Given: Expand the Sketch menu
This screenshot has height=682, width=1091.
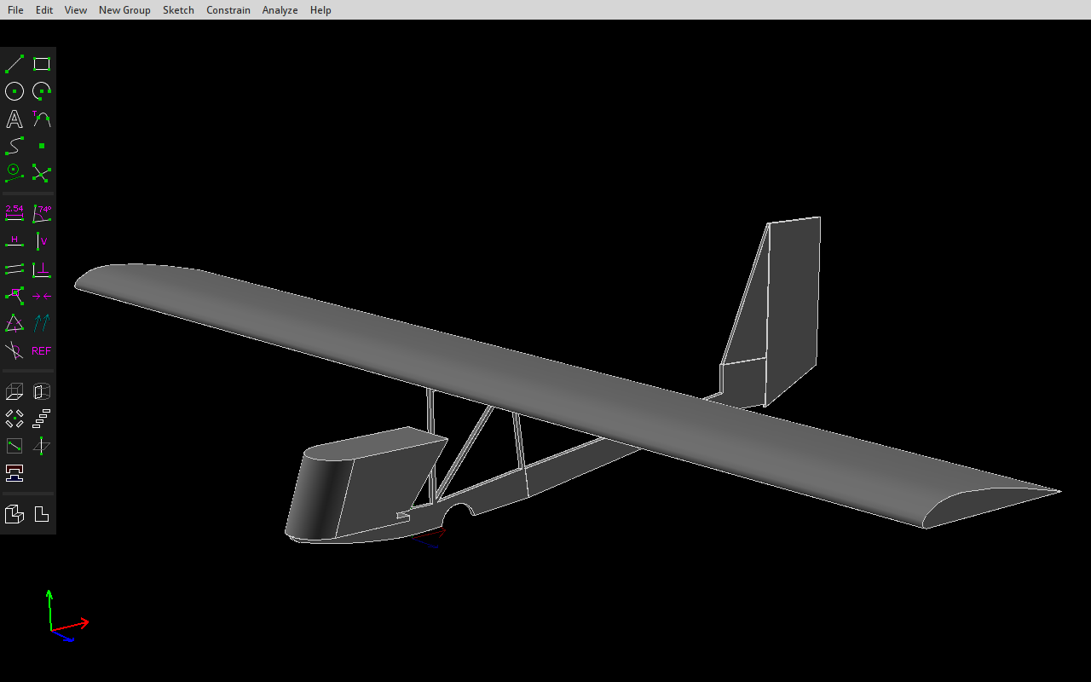Looking at the screenshot, I should [178, 10].
